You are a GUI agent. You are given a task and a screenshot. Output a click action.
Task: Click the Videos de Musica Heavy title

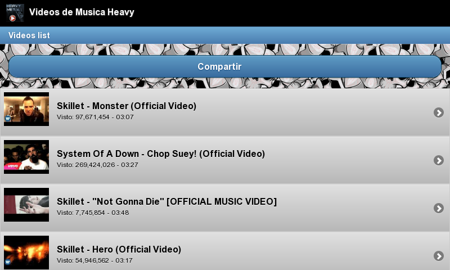[82, 12]
